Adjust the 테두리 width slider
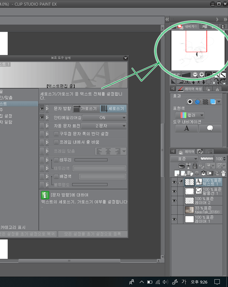 (91, 160)
